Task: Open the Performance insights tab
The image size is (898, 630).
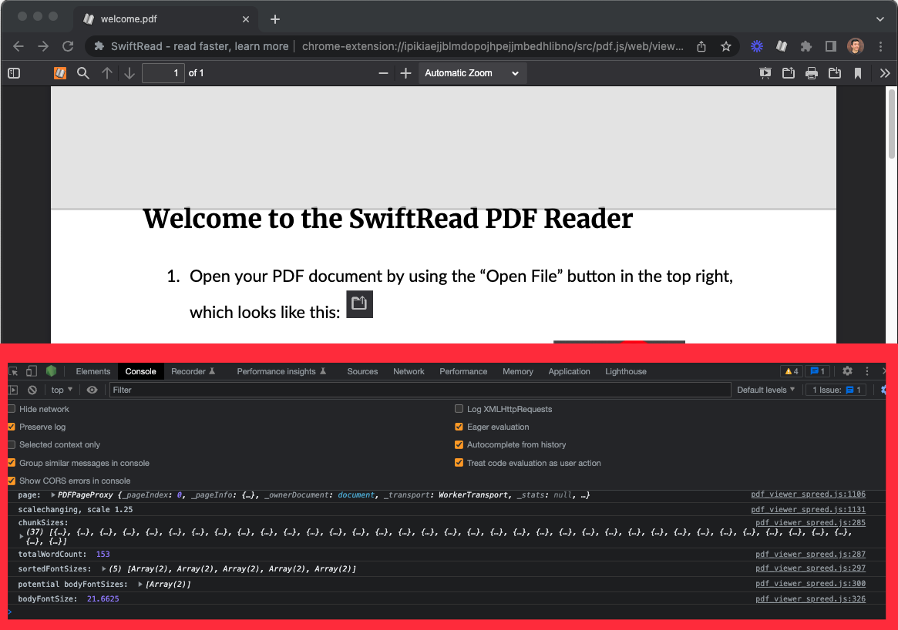Action: [281, 371]
